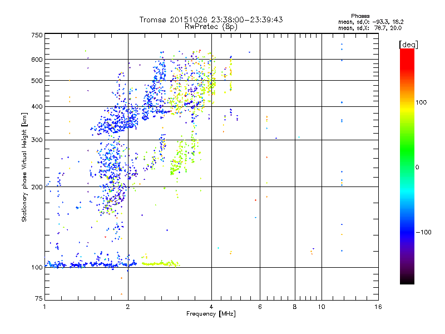Click the blue E-layer trace at 100 km
The width and height of the screenshot is (445, 334).
coord(91,264)
